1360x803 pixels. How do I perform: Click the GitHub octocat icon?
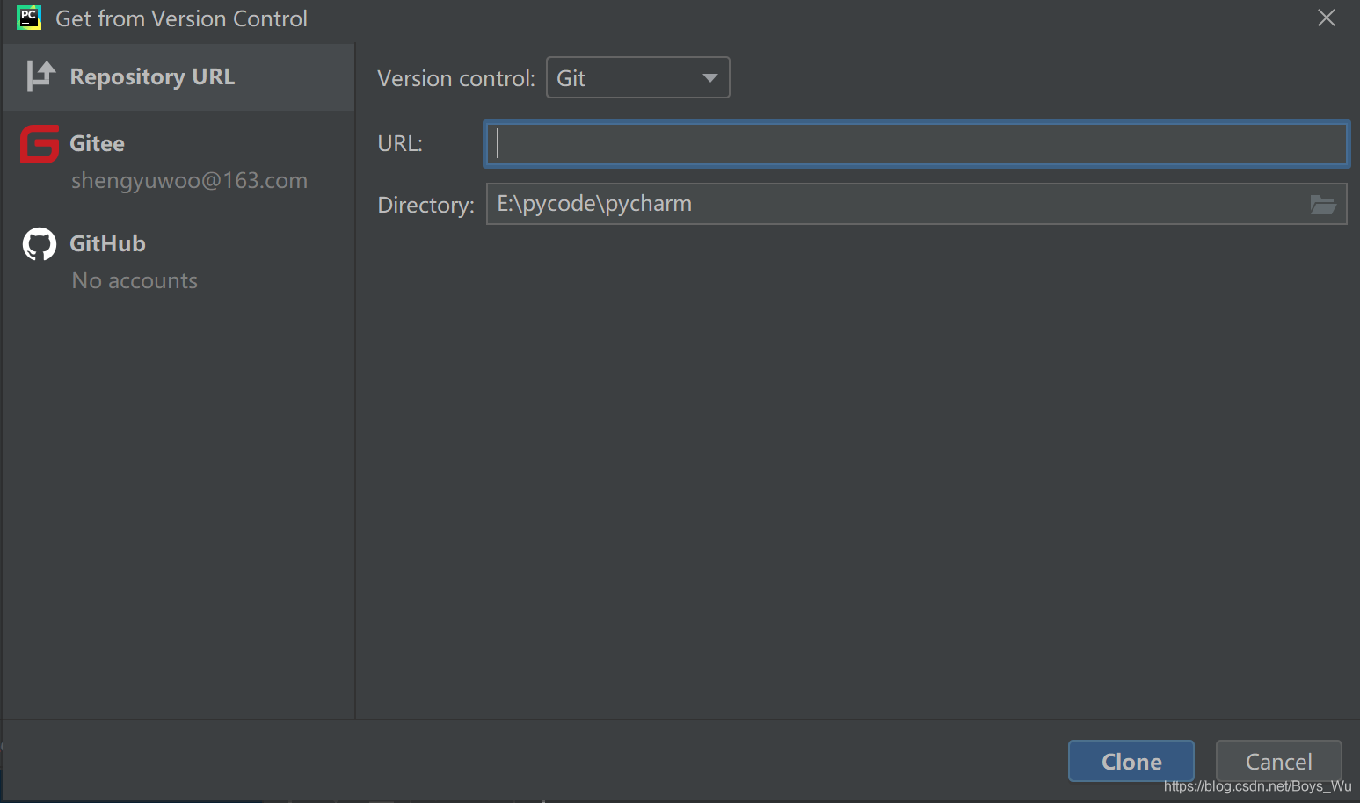(x=40, y=244)
